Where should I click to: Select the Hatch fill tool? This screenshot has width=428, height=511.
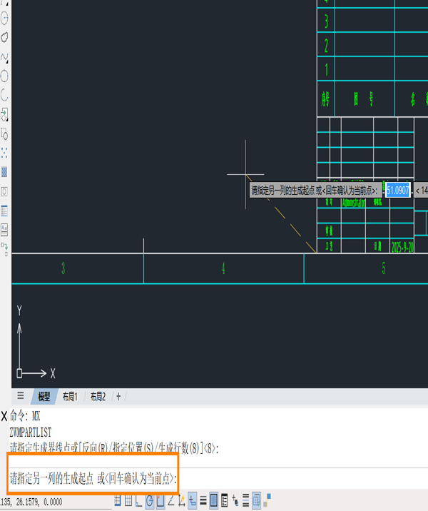coord(4,172)
